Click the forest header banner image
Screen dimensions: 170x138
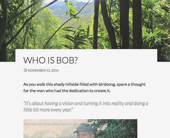[x=85, y=24]
